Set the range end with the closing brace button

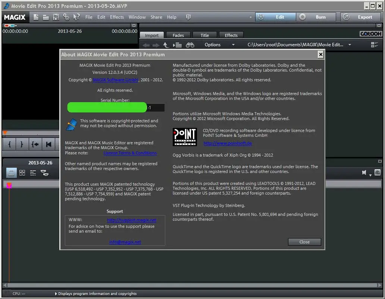coord(22,144)
